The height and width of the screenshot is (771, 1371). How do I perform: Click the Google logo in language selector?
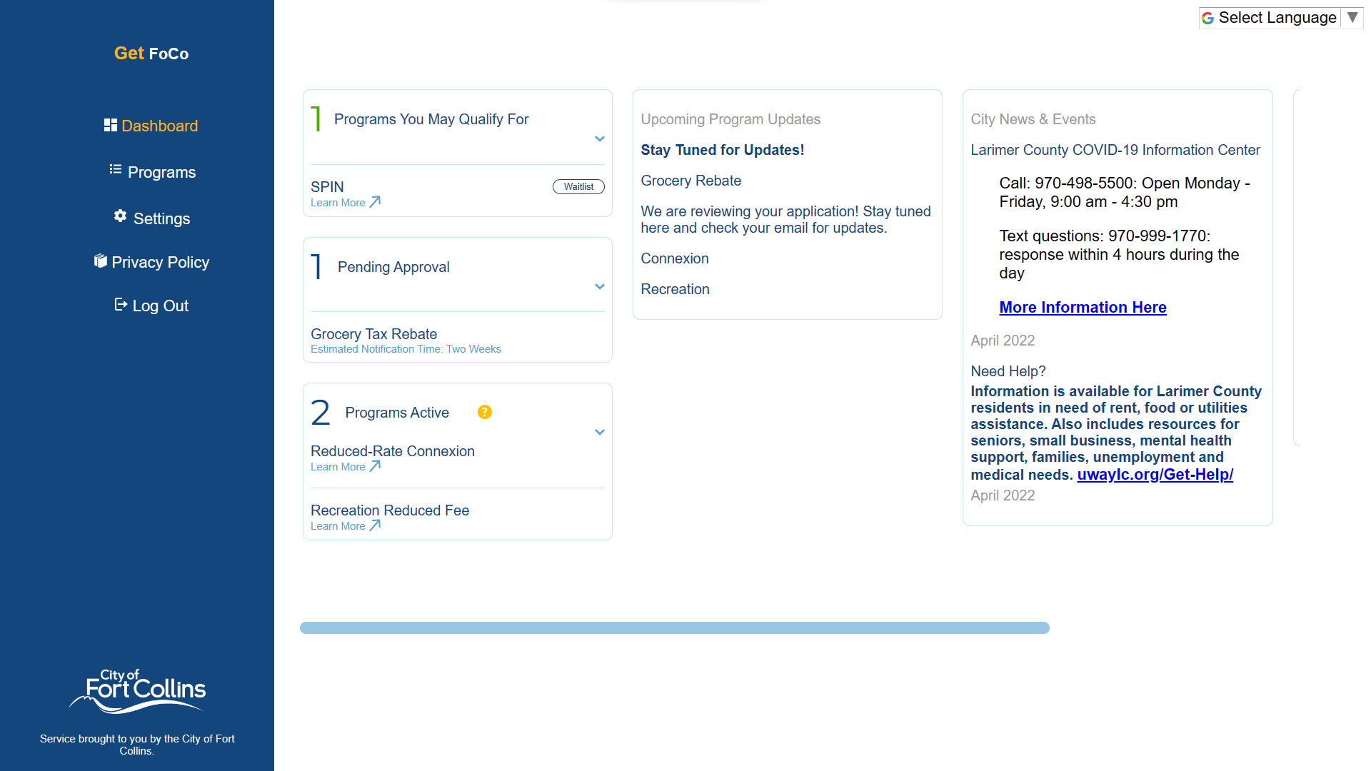point(1208,18)
